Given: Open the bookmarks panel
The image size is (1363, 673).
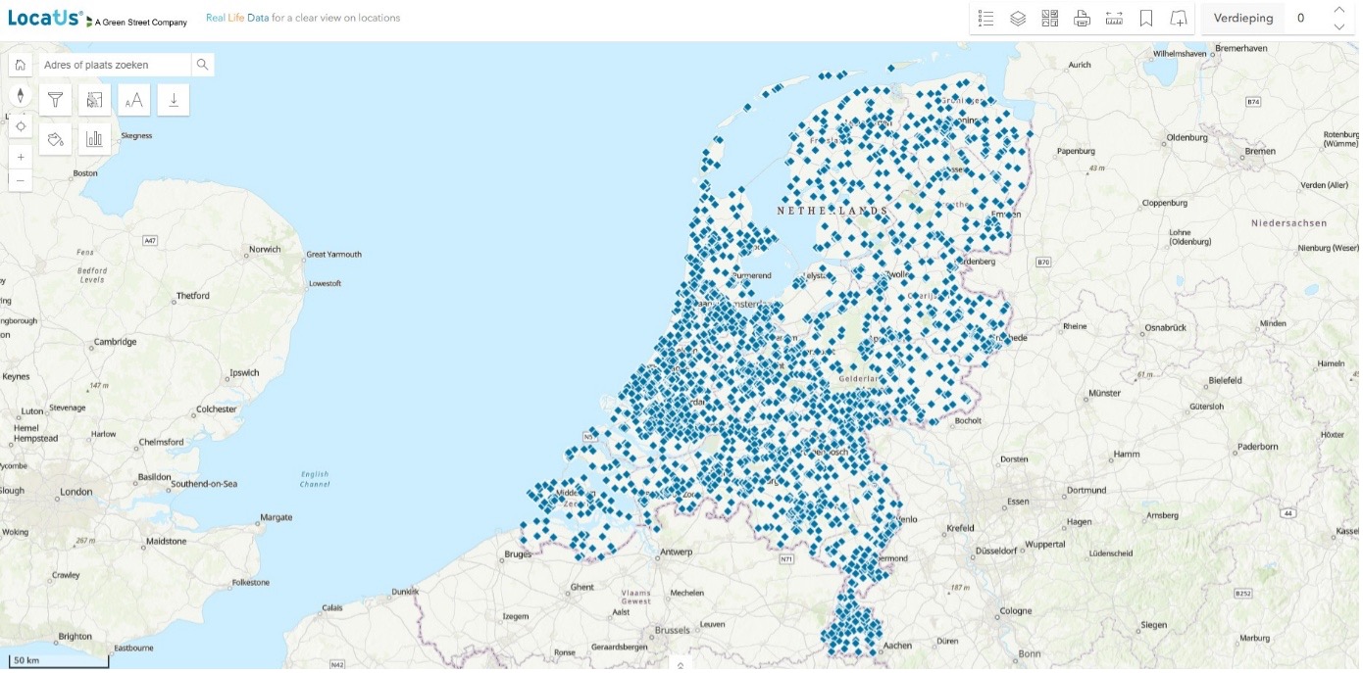Looking at the screenshot, I should pyautogui.click(x=1145, y=19).
